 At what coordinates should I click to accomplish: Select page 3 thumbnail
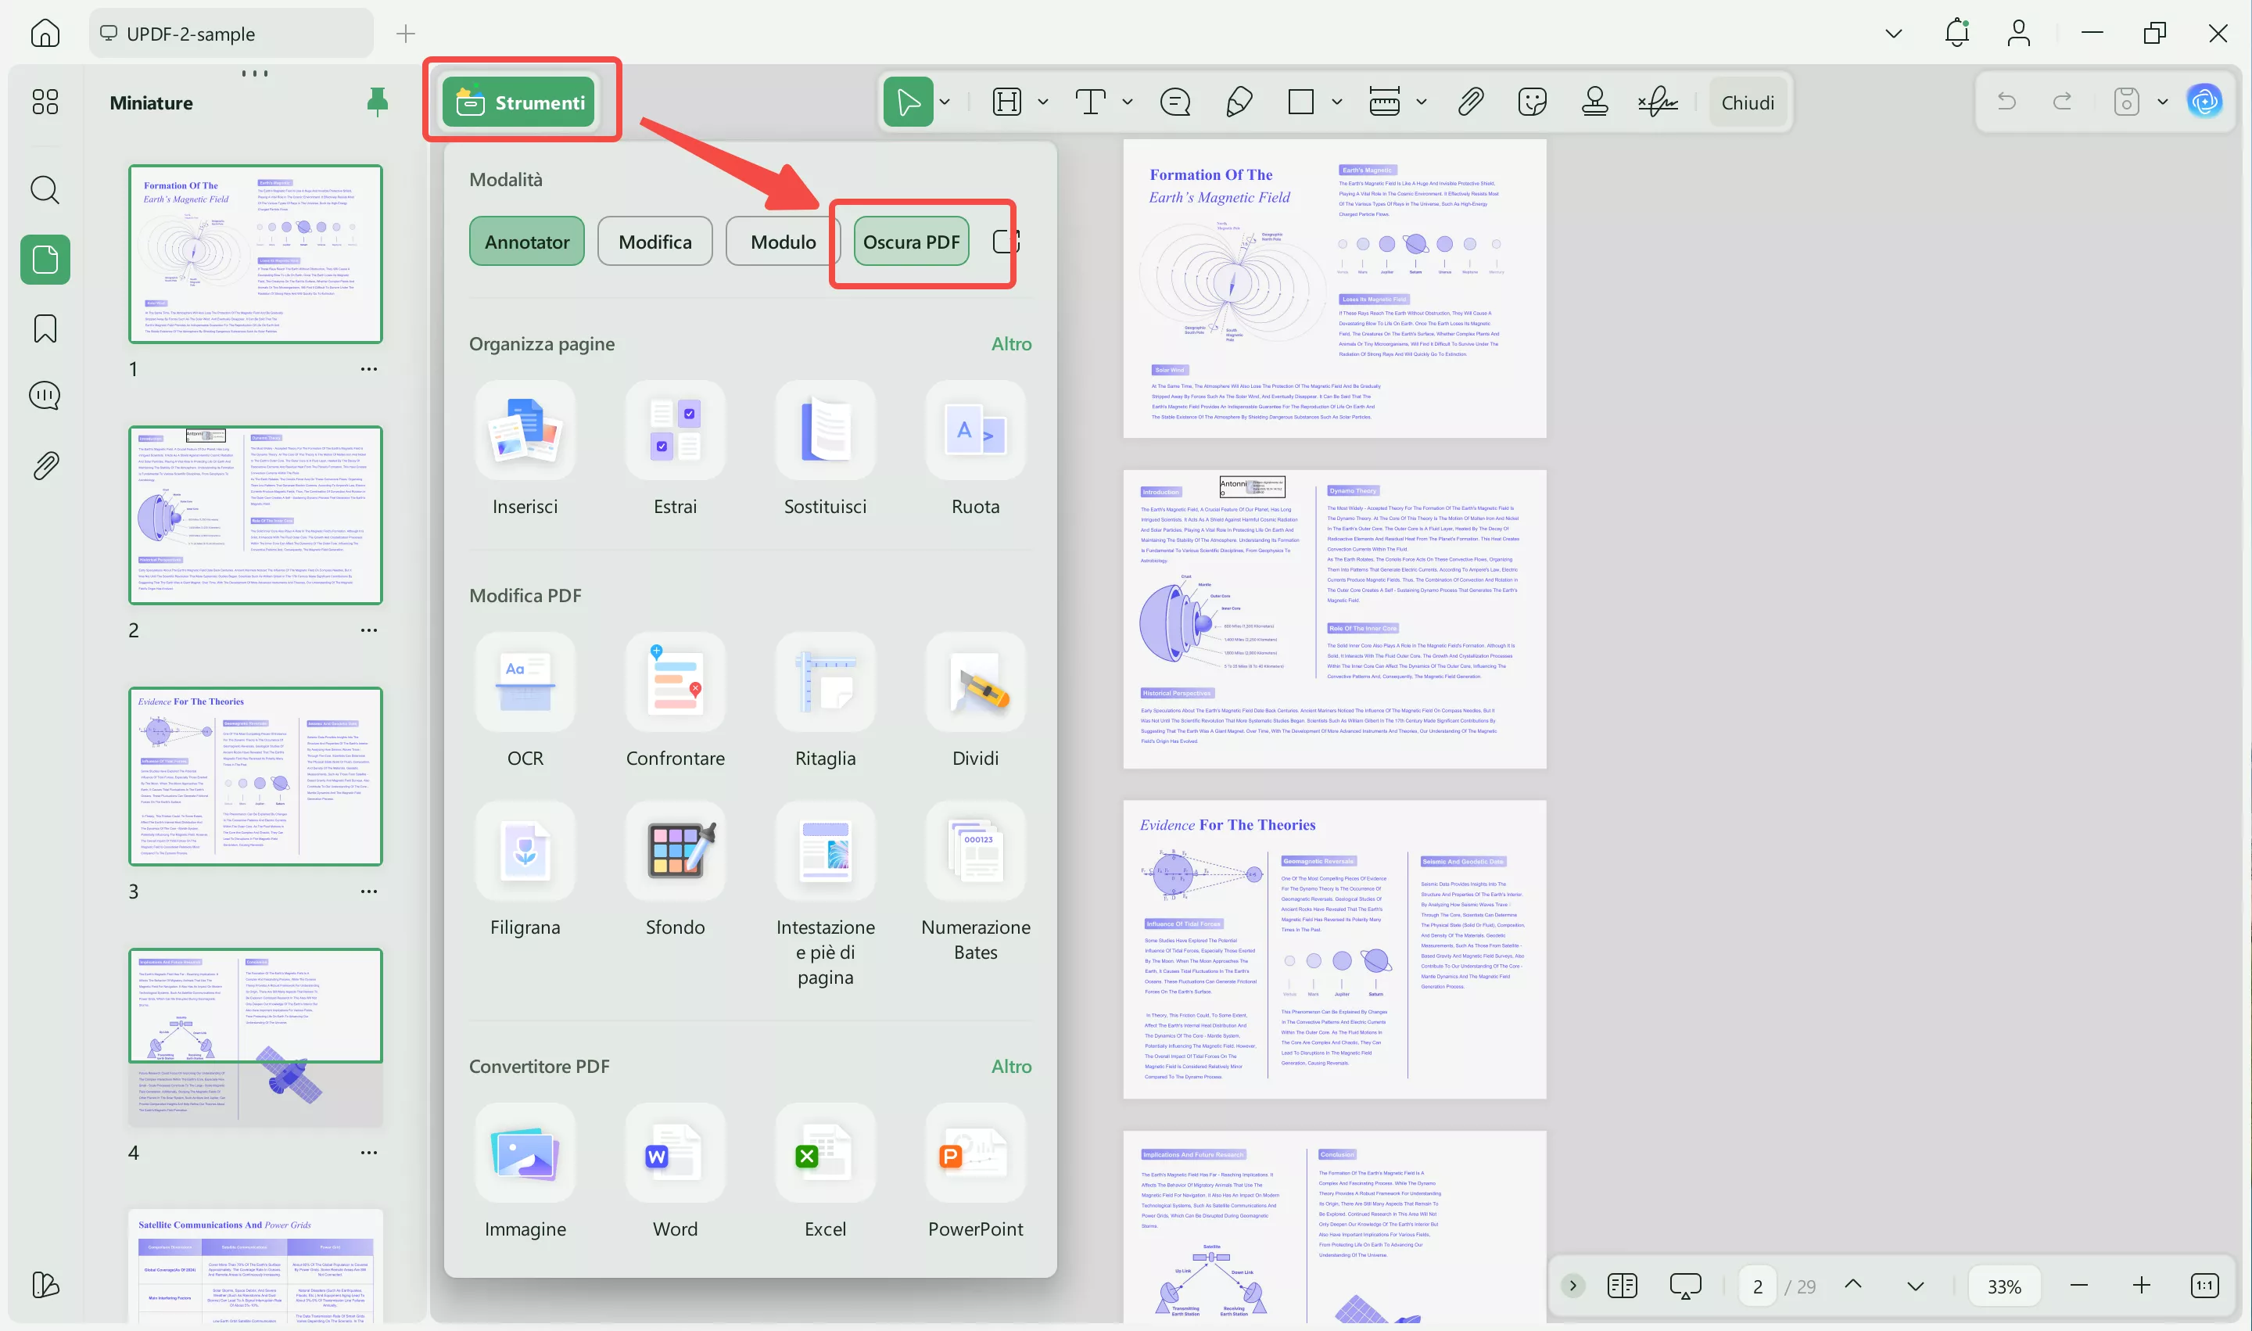(255, 776)
